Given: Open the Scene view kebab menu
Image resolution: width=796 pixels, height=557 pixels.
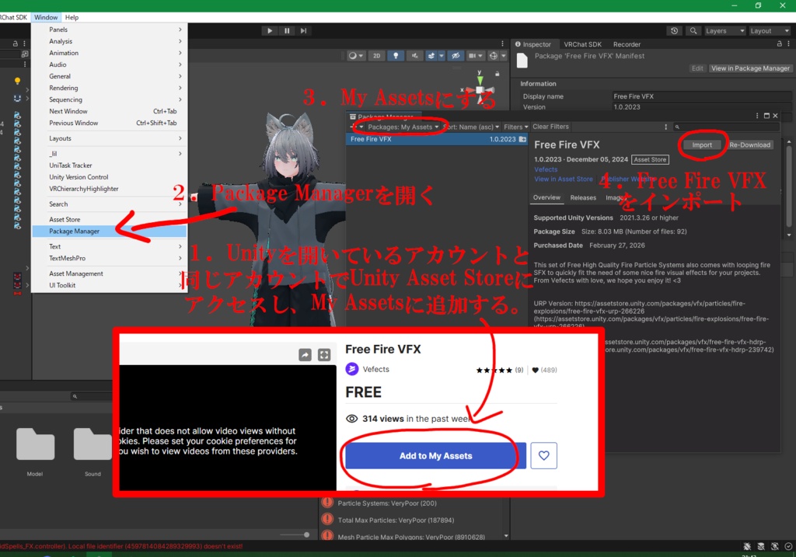Looking at the screenshot, I should pyautogui.click(x=503, y=44).
